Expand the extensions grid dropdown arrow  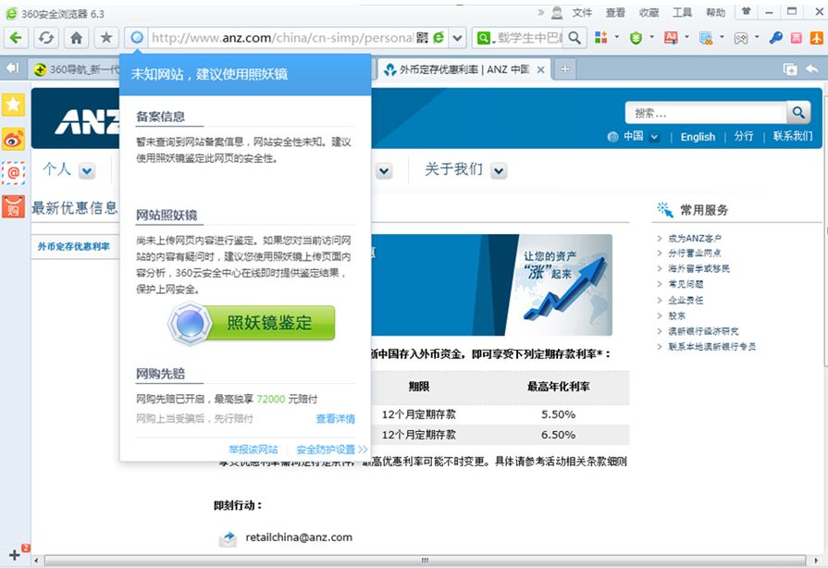pyautogui.click(x=616, y=37)
